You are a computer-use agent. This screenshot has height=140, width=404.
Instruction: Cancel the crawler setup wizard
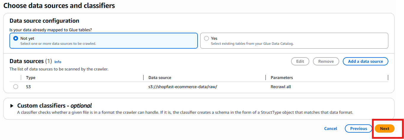tap(330, 129)
